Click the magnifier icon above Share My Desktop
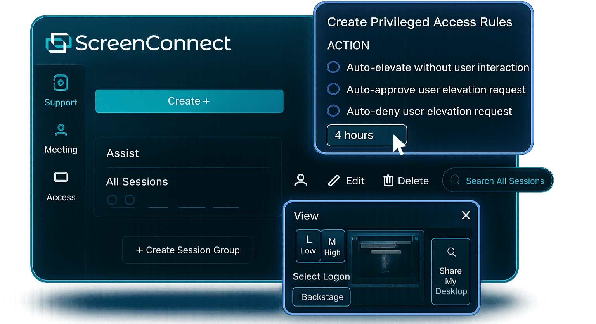Viewport: 596px width, 324px height. coord(451,252)
